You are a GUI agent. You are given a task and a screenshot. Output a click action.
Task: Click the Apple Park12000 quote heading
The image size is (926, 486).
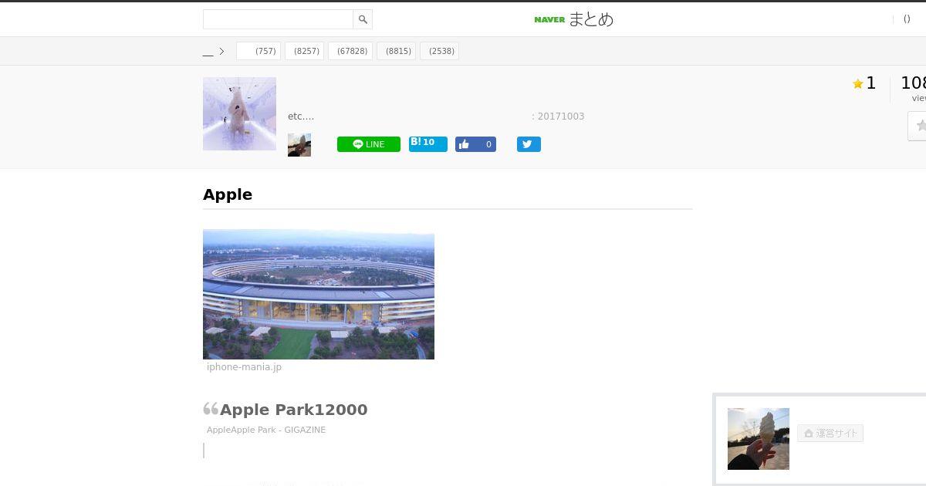point(293,410)
